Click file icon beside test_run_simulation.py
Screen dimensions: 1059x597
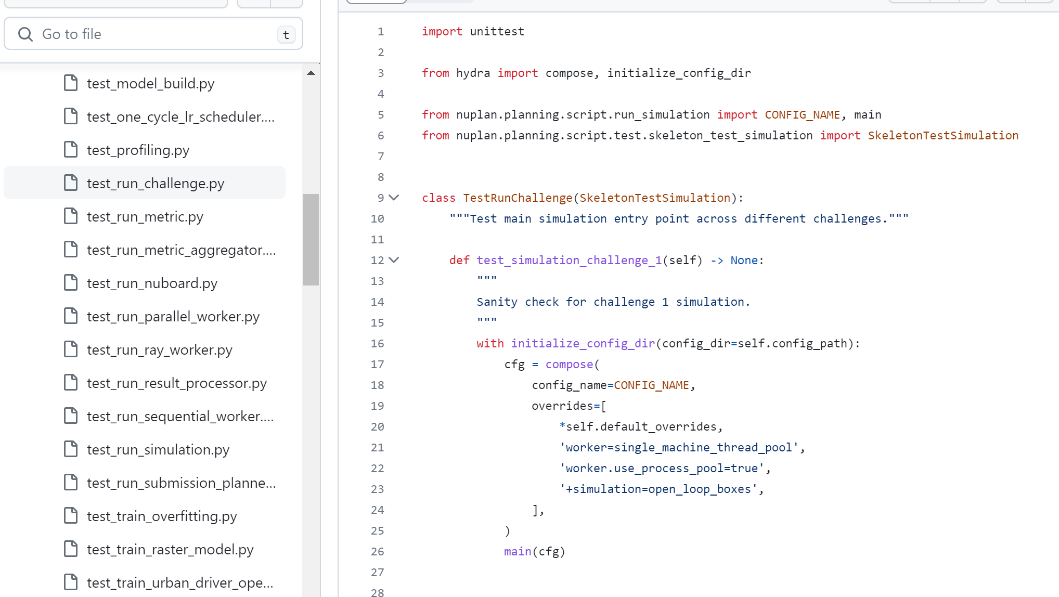coord(71,449)
